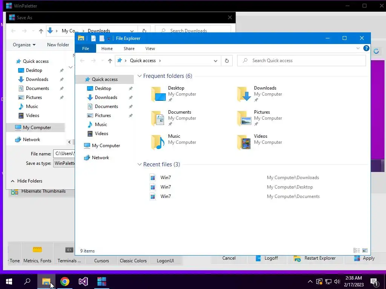Click Apply button in WinPaletter

(x=365, y=258)
